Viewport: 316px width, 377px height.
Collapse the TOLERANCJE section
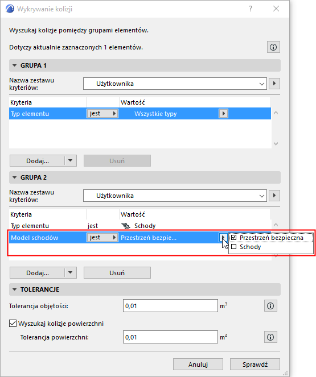tap(15, 289)
